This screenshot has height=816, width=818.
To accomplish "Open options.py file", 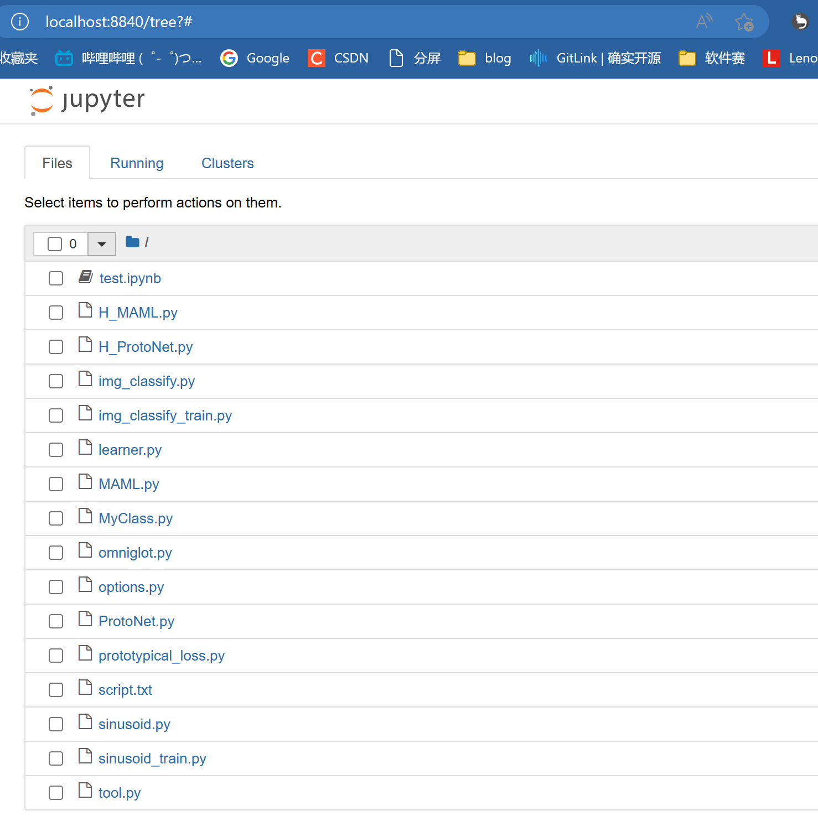I will (x=131, y=587).
